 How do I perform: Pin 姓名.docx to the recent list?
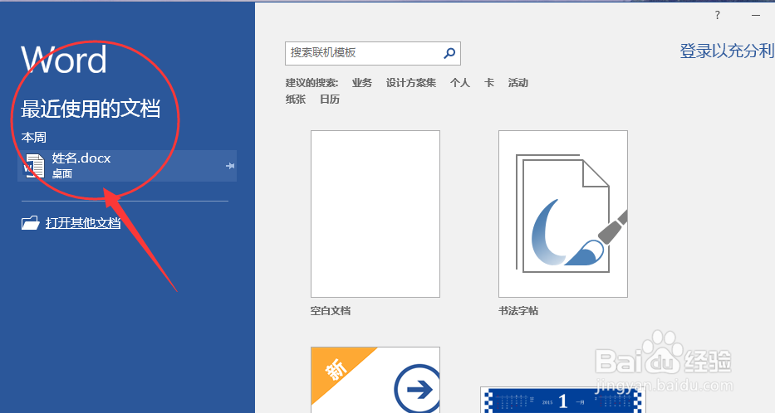pos(230,166)
